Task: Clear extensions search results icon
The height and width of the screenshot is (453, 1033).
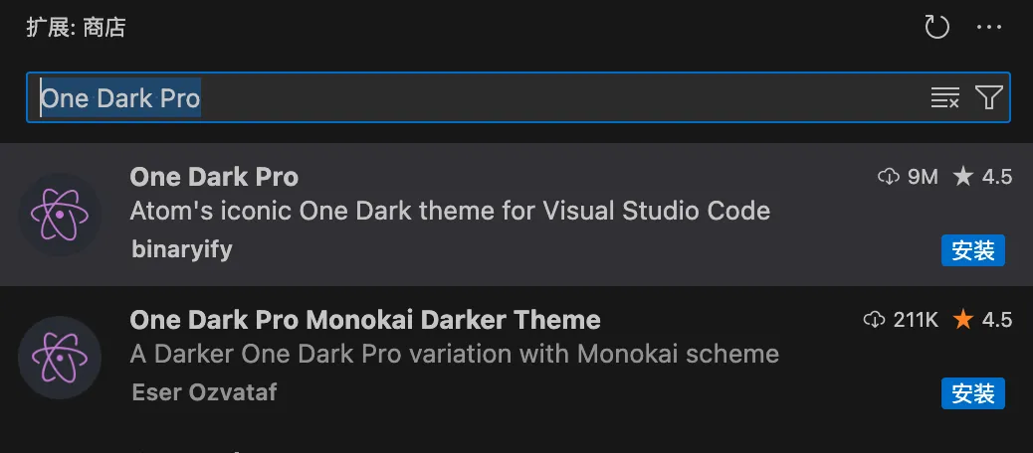Action: click(944, 97)
